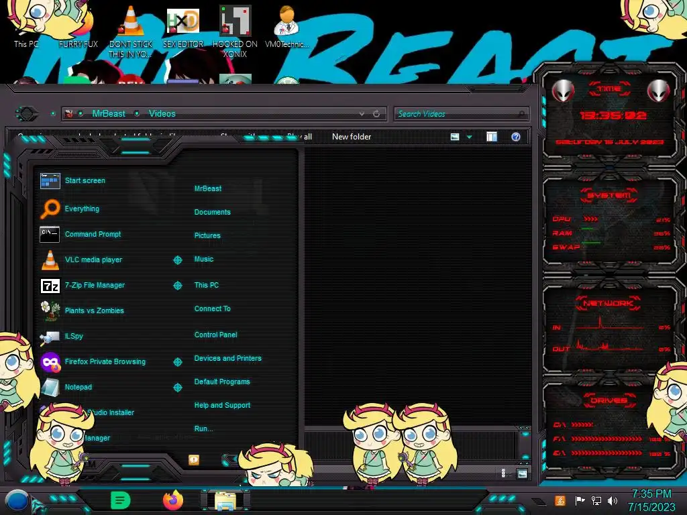Click the Start screen tile icon
Viewport: 687px width, 515px height.
click(x=50, y=180)
